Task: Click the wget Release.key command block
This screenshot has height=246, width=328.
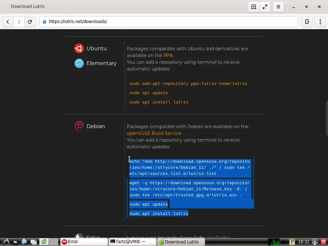Action: point(190,189)
